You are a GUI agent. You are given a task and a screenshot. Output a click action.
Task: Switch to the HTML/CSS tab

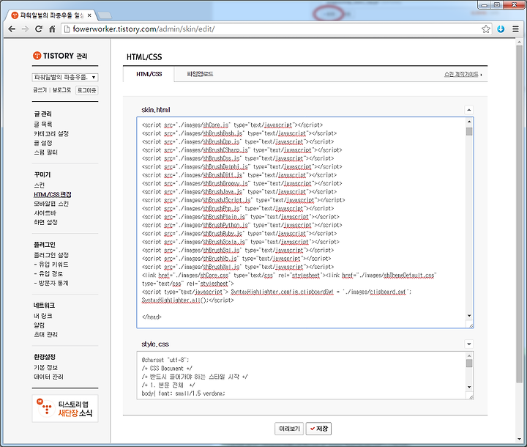pyautogui.click(x=149, y=74)
